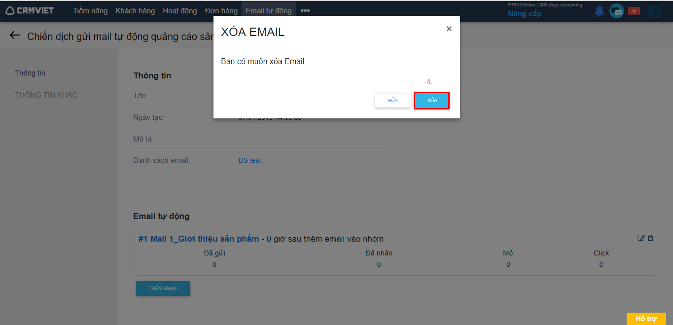Cancel with the HỦY button
This screenshot has height=325, width=673.
(x=393, y=101)
